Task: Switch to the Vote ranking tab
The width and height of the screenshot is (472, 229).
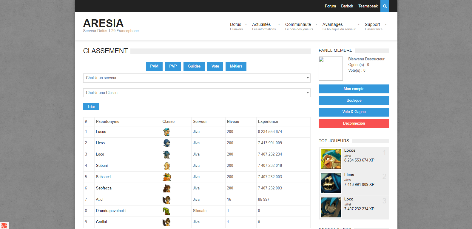Action: (215, 66)
